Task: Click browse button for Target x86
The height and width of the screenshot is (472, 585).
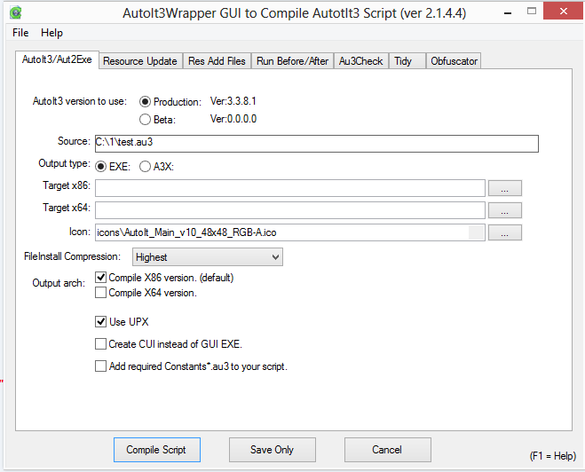Action: pyautogui.click(x=504, y=188)
